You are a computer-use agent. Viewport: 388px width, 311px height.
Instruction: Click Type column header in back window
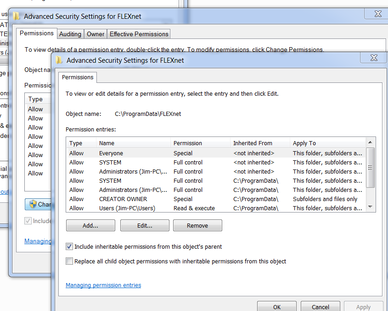pos(38,99)
